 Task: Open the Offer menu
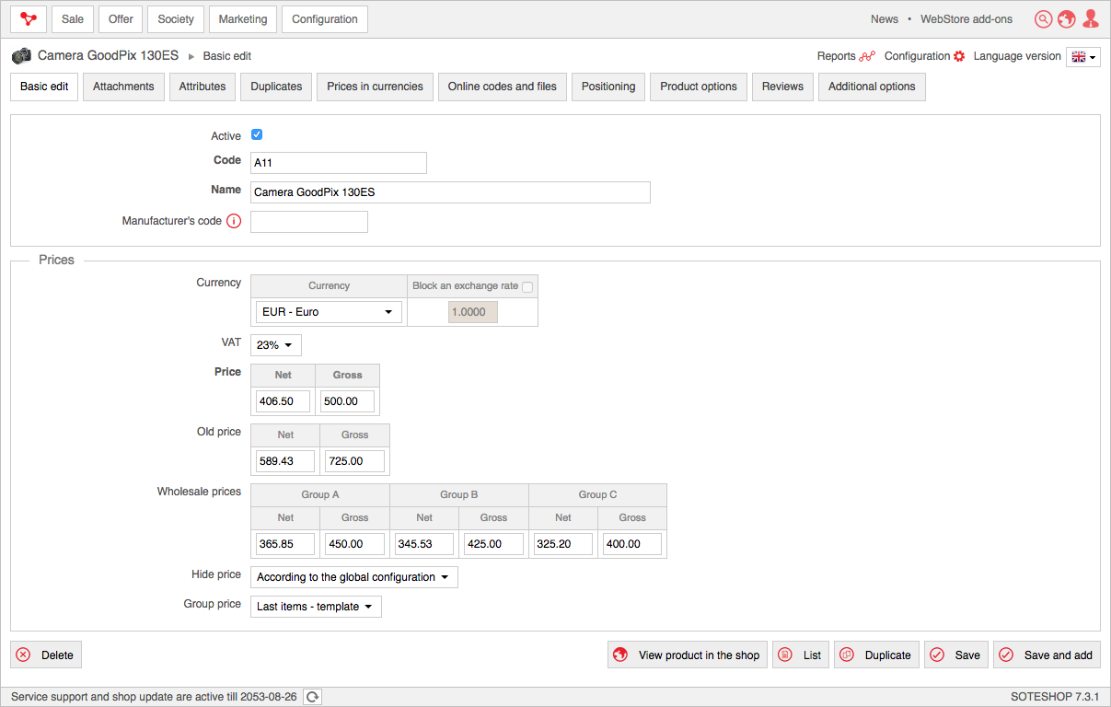[121, 19]
